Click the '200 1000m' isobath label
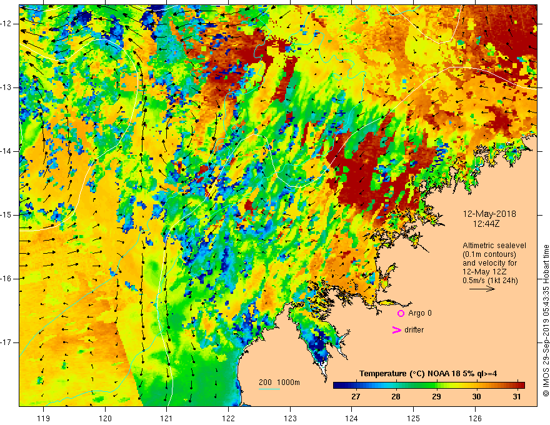Viewport: 550px width, 425px height. click(279, 382)
